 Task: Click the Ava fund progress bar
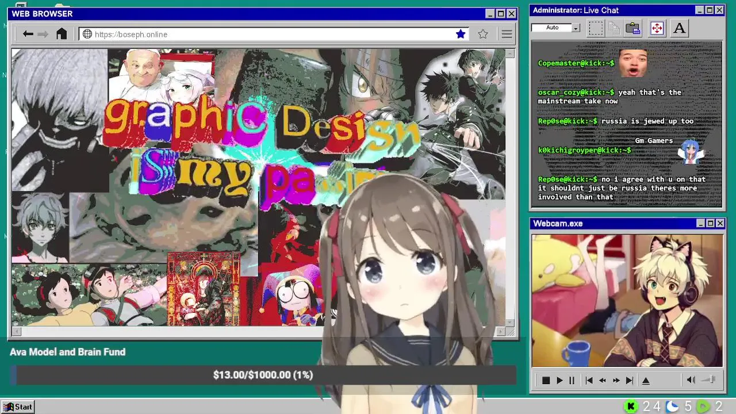click(263, 375)
